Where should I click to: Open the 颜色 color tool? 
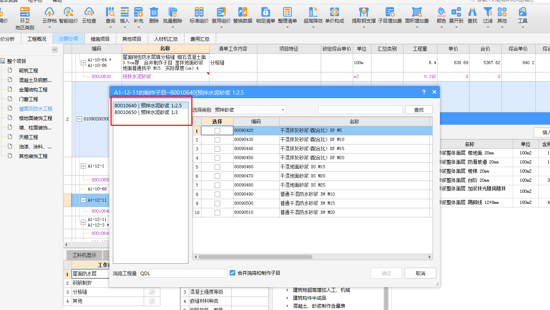pyautogui.click(x=442, y=12)
